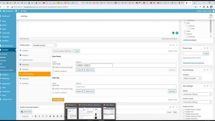The height and width of the screenshot is (121, 215).
Task: Remove the Black value from Color Family
Action: 78,65
